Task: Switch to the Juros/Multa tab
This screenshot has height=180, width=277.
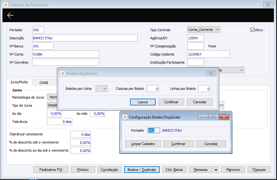Action: pos(19,82)
